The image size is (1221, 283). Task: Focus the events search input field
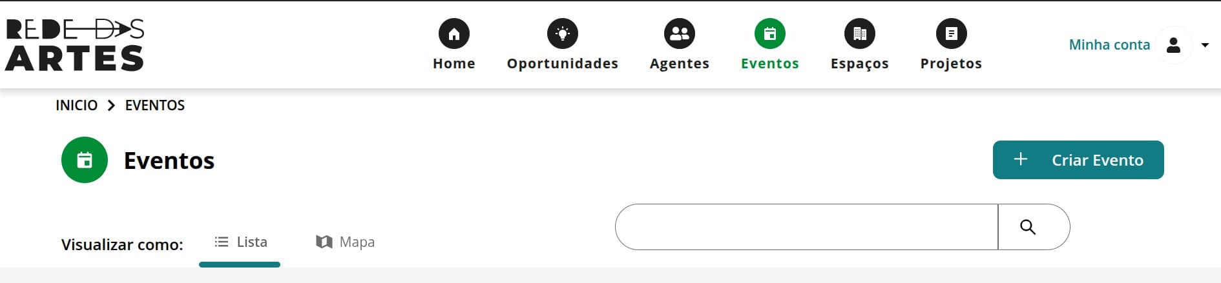point(806,227)
